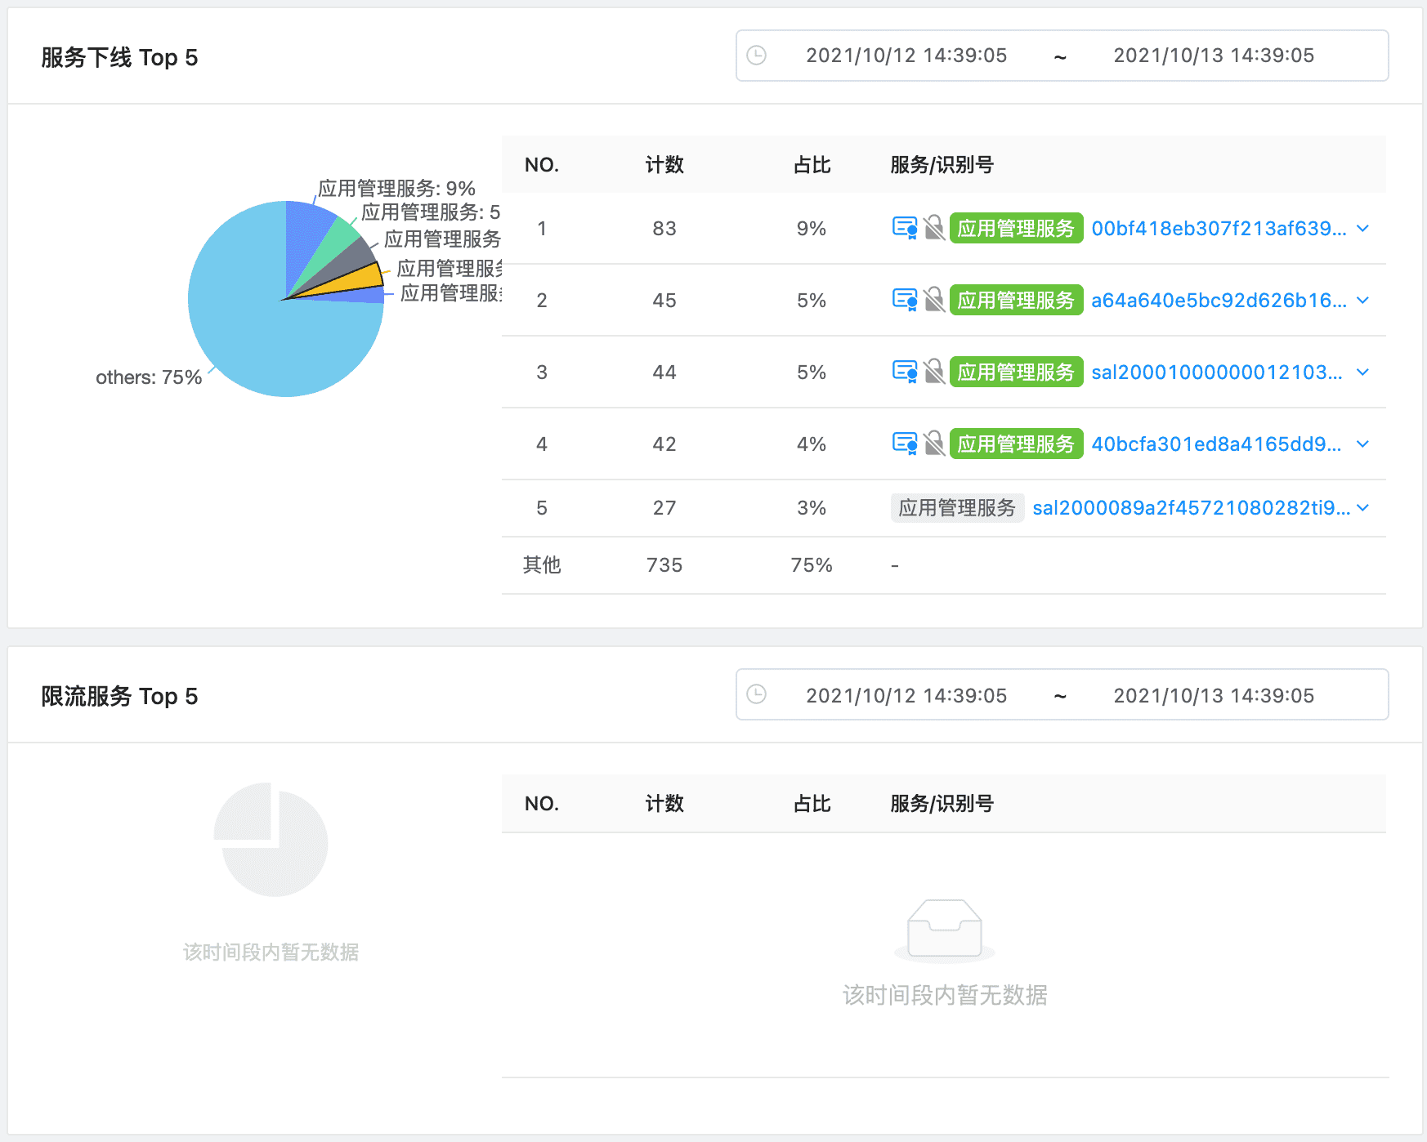Edit 服务下线 start date 2021/10/12 14:39:05

click(906, 56)
